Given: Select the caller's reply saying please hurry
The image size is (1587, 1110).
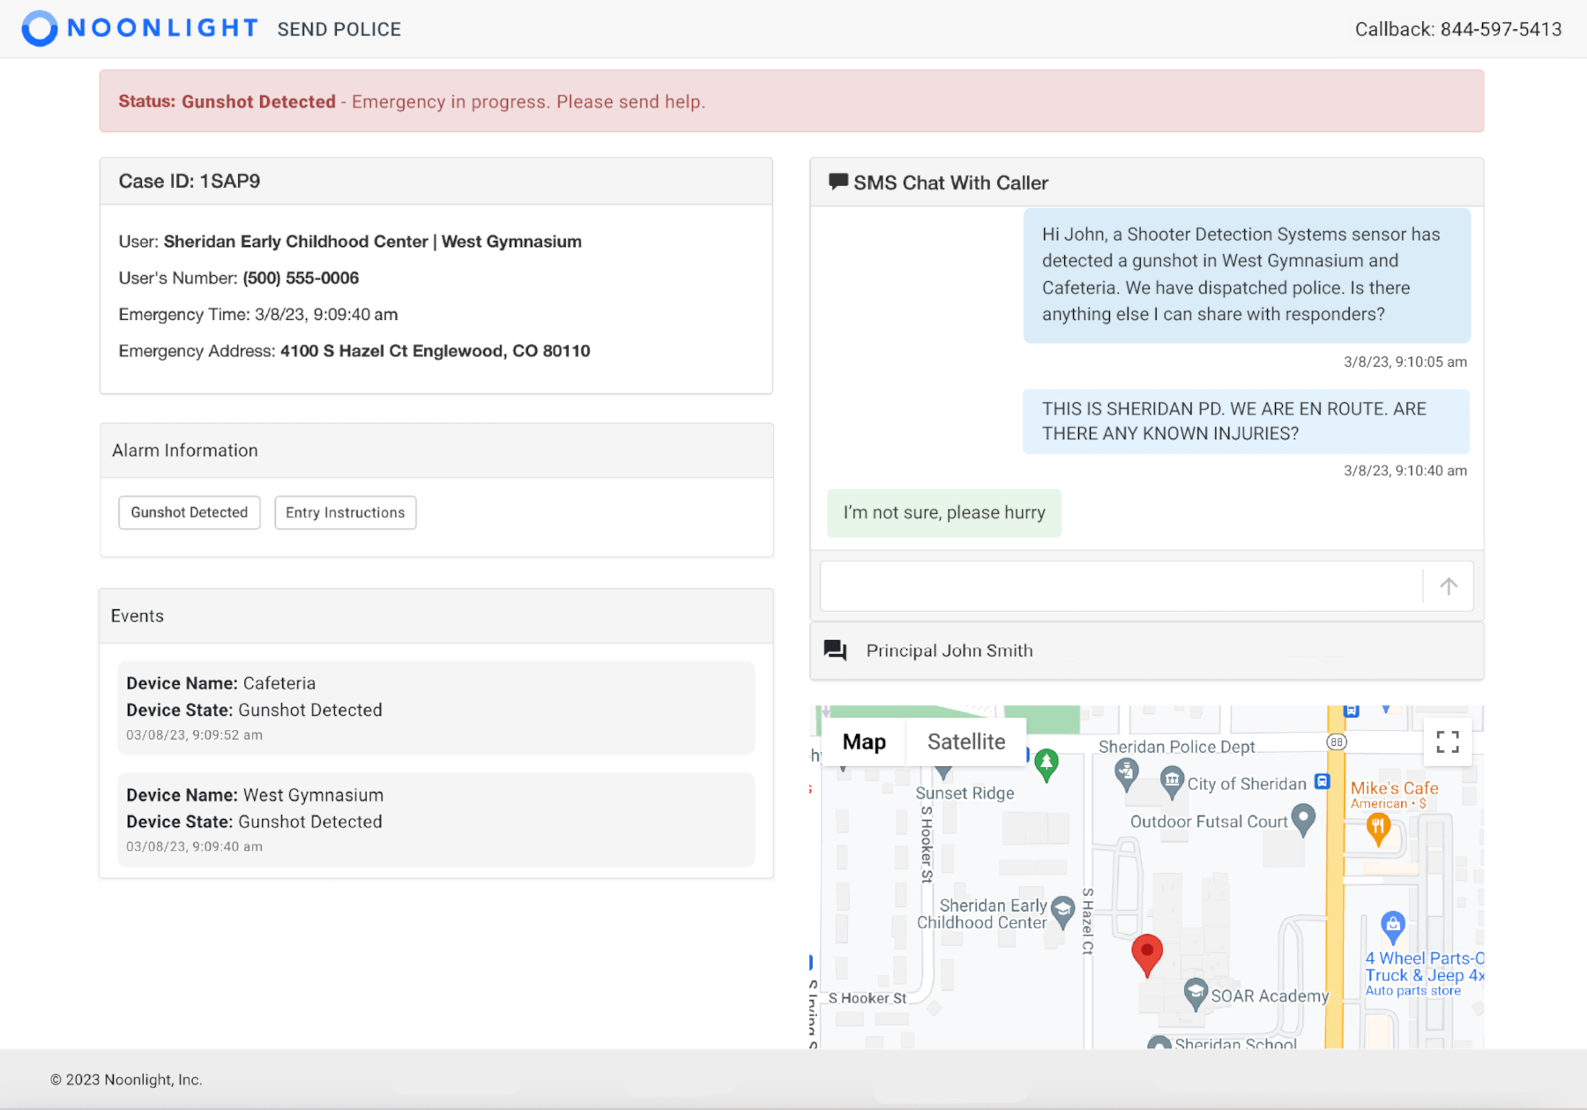Looking at the screenshot, I should point(943,512).
